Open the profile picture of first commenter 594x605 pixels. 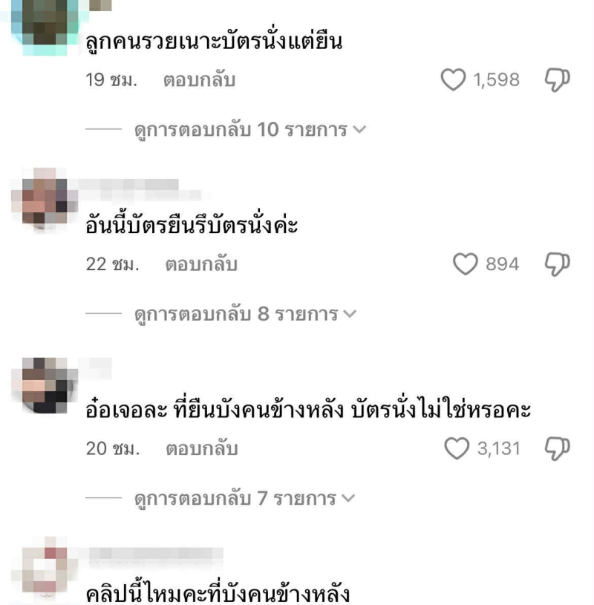point(45,27)
